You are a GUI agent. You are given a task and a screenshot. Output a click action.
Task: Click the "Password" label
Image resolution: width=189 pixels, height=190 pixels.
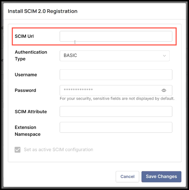coord(25,90)
